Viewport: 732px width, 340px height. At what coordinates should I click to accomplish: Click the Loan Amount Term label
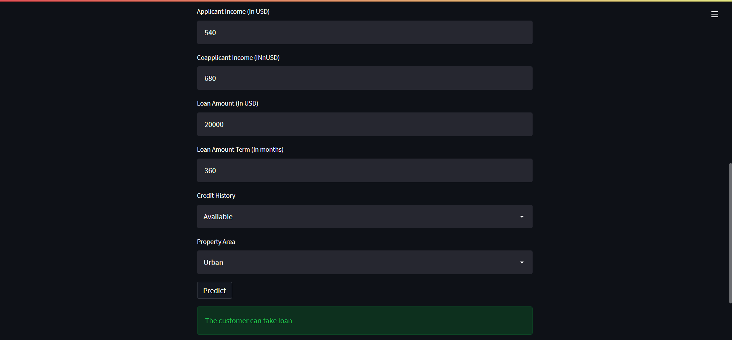(240, 149)
